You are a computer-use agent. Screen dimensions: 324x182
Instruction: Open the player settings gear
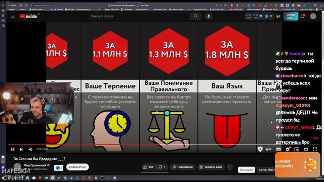[x=288, y=149]
